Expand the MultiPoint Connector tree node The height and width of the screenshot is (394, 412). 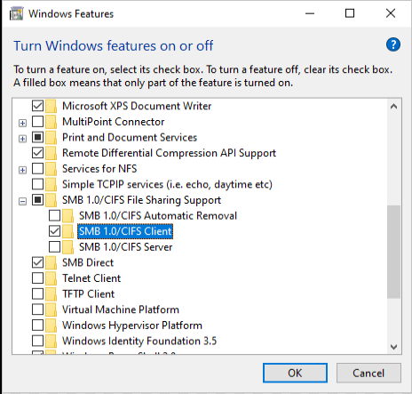pyautogui.click(x=22, y=123)
